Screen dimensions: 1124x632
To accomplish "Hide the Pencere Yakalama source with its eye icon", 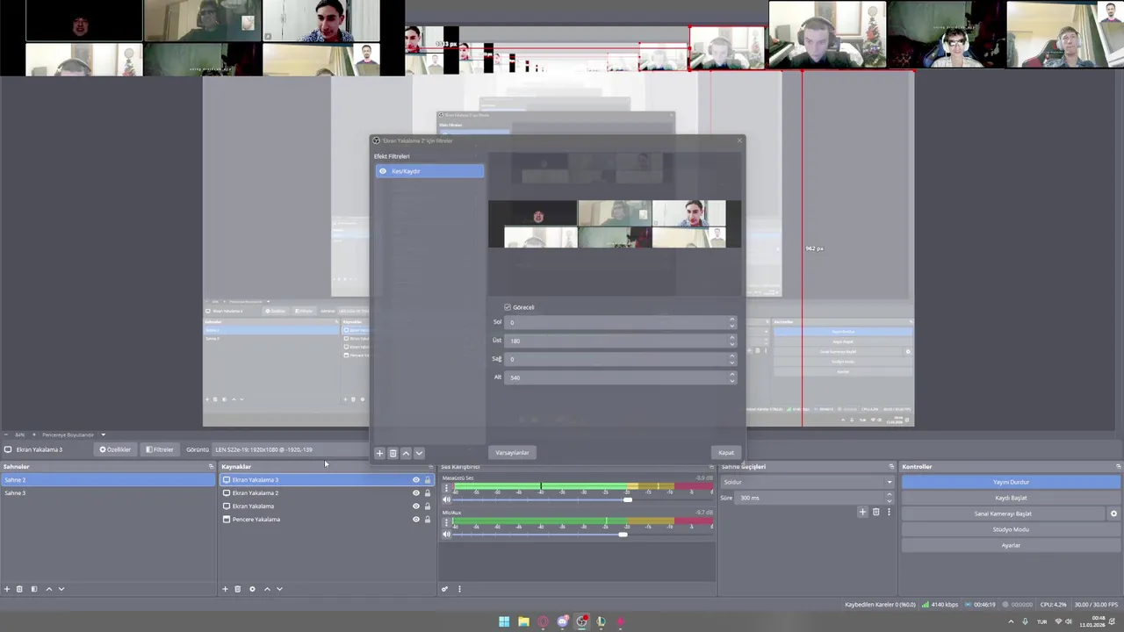I will 416,520.
